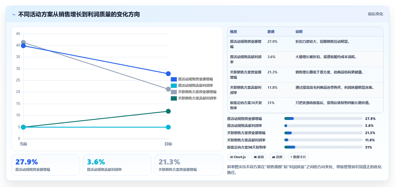Click the blue data point at 当前
The height and width of the screenshot is (187, 395).
[x=23, y=46]
